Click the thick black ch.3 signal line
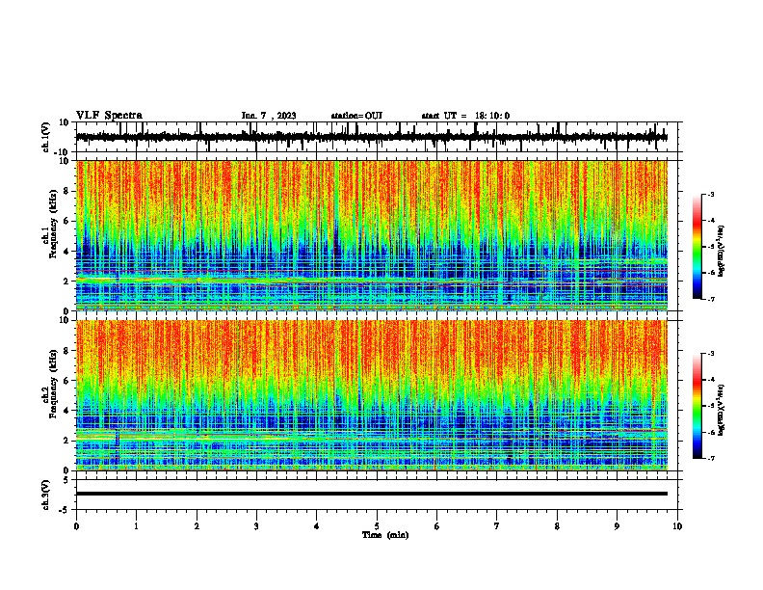This screenshot has height=590, width=763. 372,494
